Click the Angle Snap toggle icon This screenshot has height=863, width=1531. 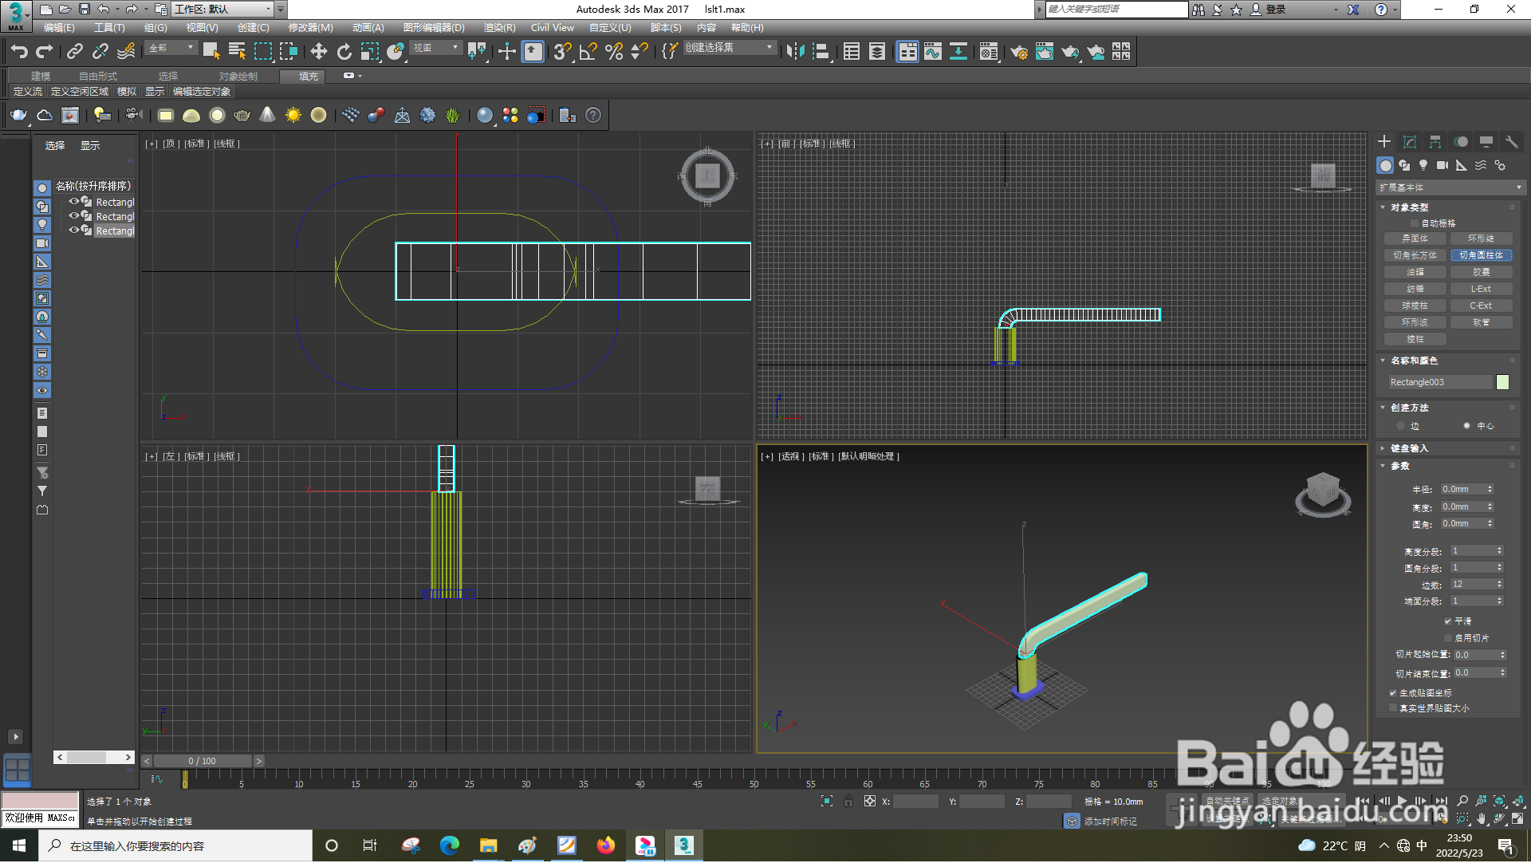coord(588,52)
